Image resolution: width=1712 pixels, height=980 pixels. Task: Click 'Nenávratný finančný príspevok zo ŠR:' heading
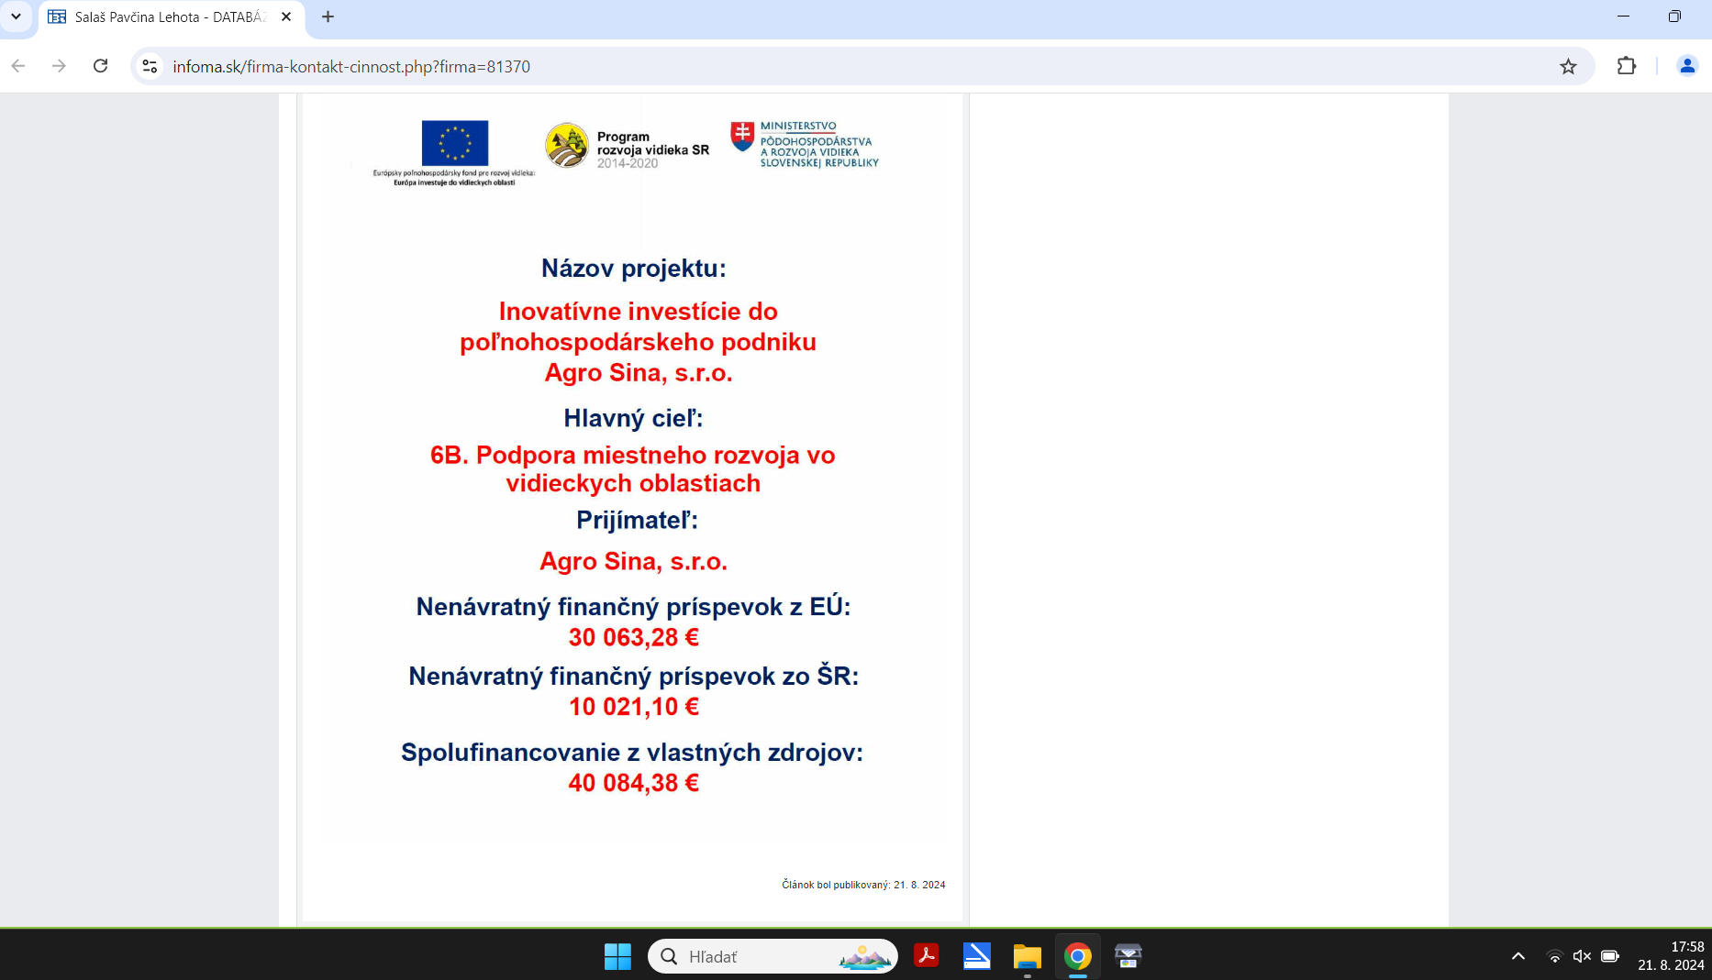click(633, 677)
